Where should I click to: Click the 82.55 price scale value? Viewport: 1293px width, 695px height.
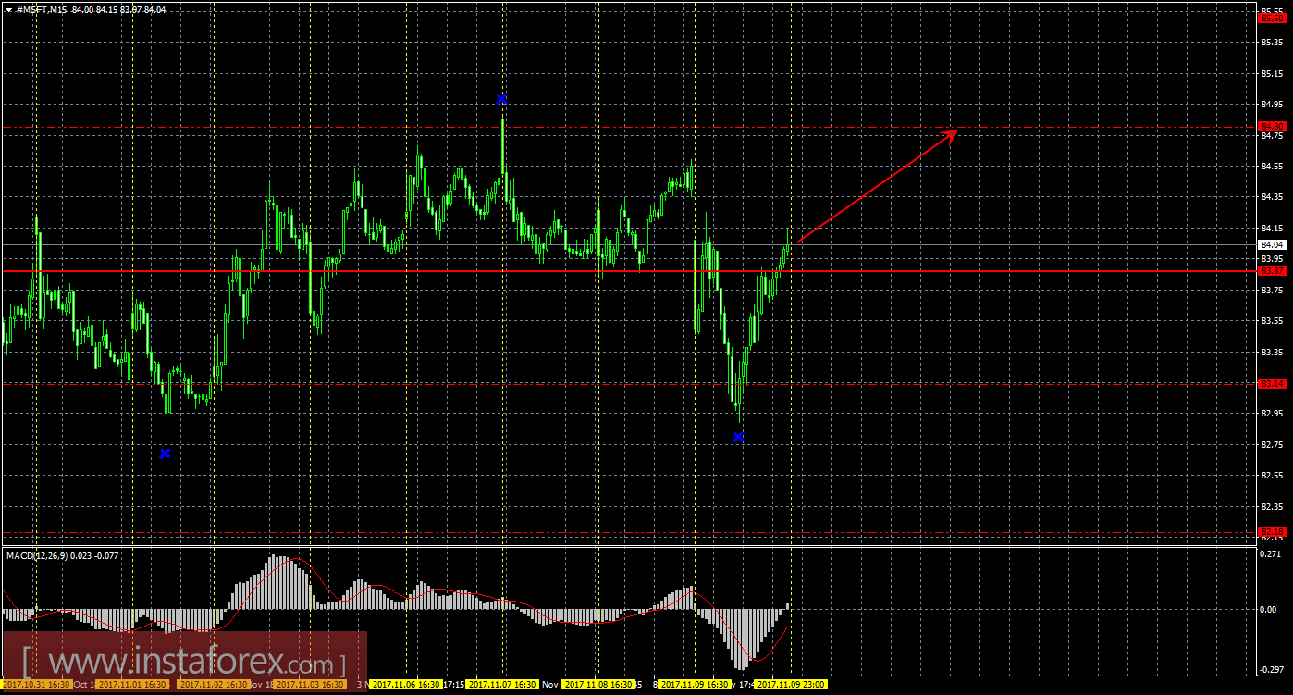click(1272, 475)
